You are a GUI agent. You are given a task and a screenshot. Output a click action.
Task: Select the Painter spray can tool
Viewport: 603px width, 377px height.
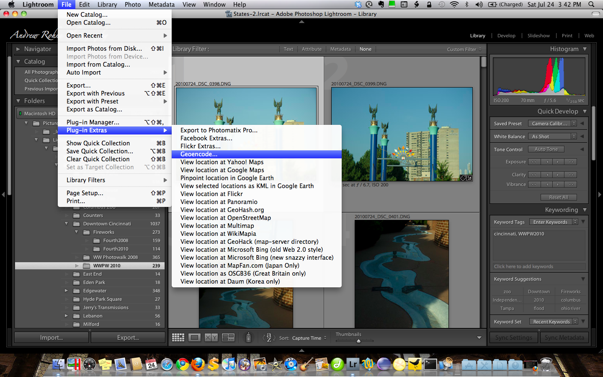tap(248, 337)
